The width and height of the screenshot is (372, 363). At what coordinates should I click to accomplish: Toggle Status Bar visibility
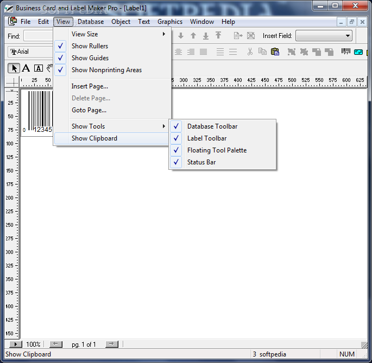pyautogui.click(x=222, y=162)
